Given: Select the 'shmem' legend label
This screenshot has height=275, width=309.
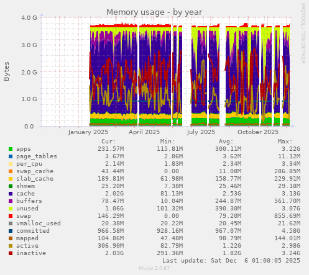Looking at the screenshot, I should pyautogui.click(x=25, y=186).
